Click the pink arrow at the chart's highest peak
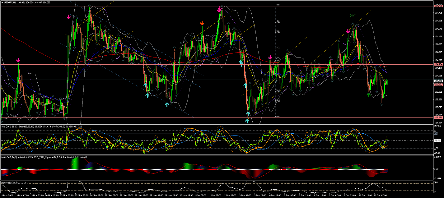444x198 pixels. click(220, 9)
